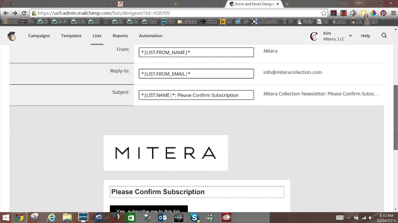Click the Subject input field

pos(196,95)
